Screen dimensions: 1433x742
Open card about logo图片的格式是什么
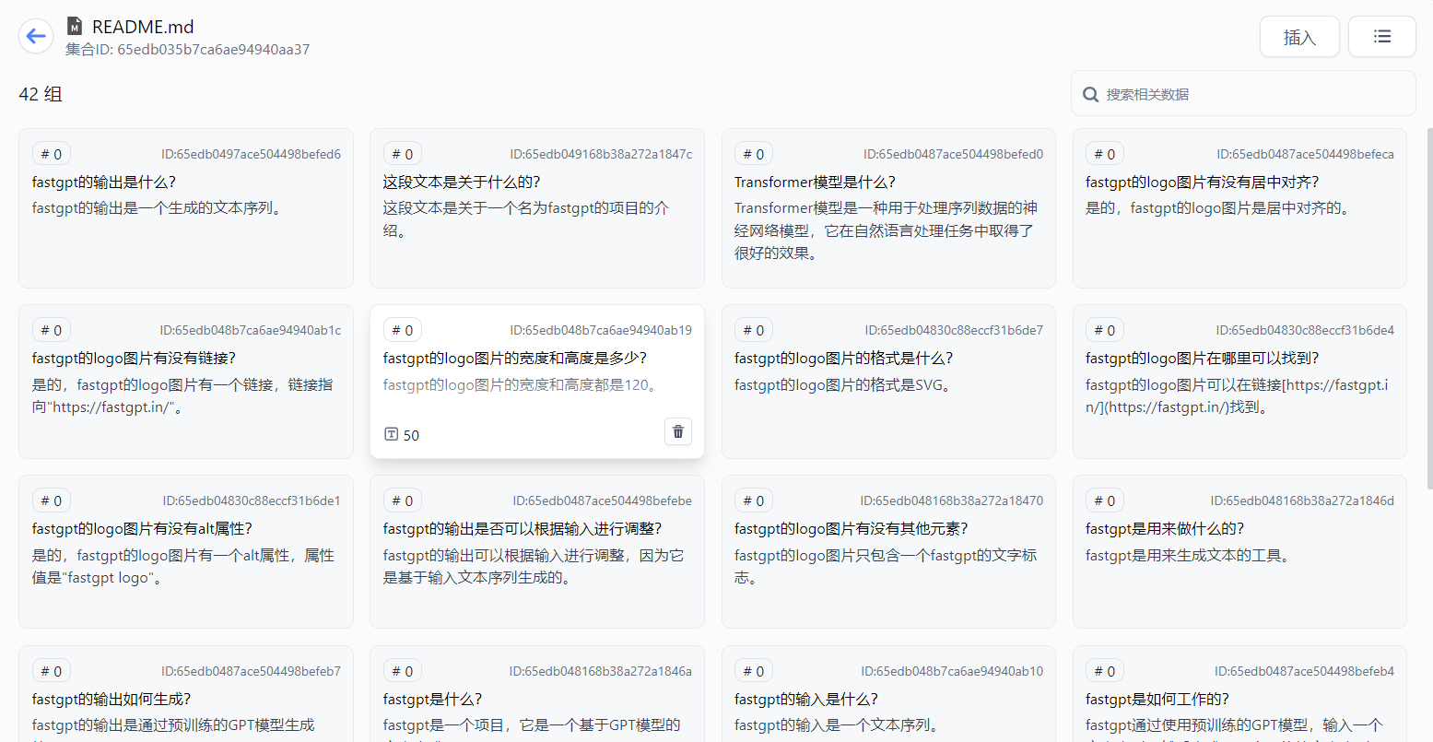tap(888, 382)
